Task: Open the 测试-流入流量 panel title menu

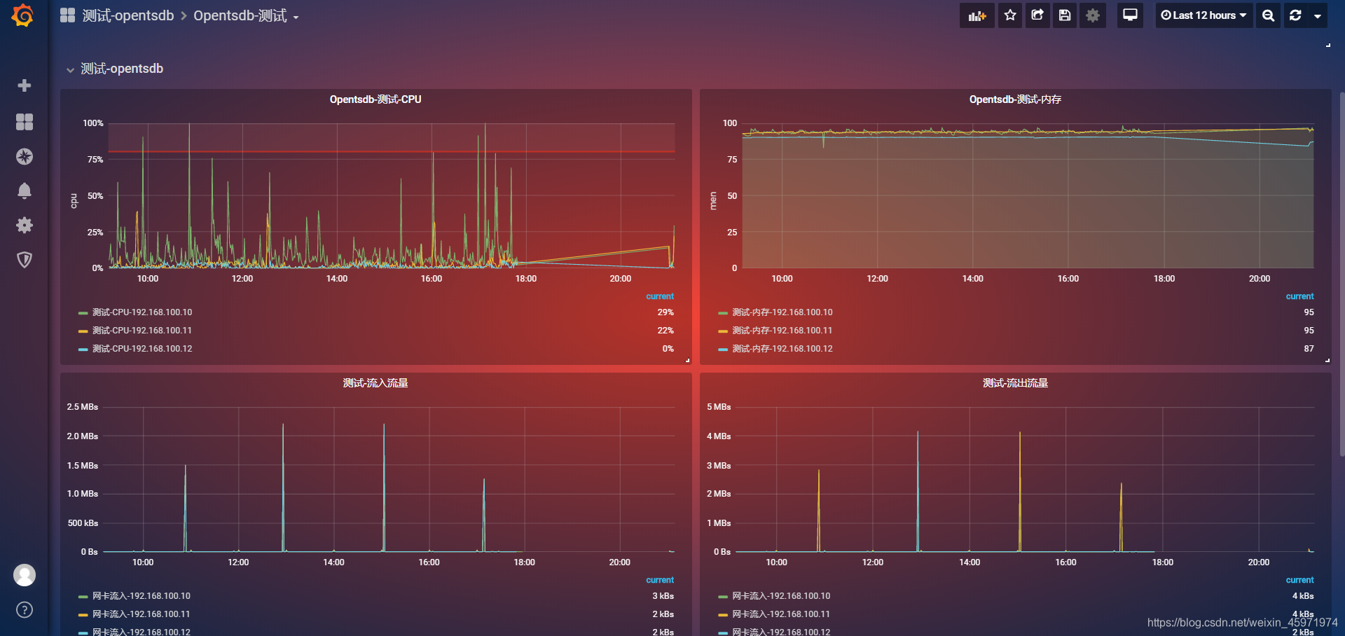Action: tap(375, 383)
